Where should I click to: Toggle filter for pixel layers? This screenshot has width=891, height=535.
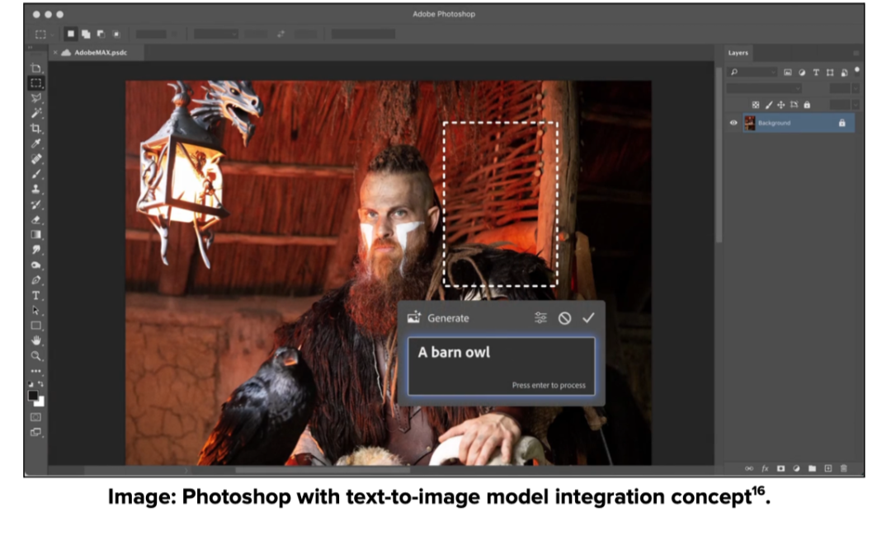[x=788, y=72]
